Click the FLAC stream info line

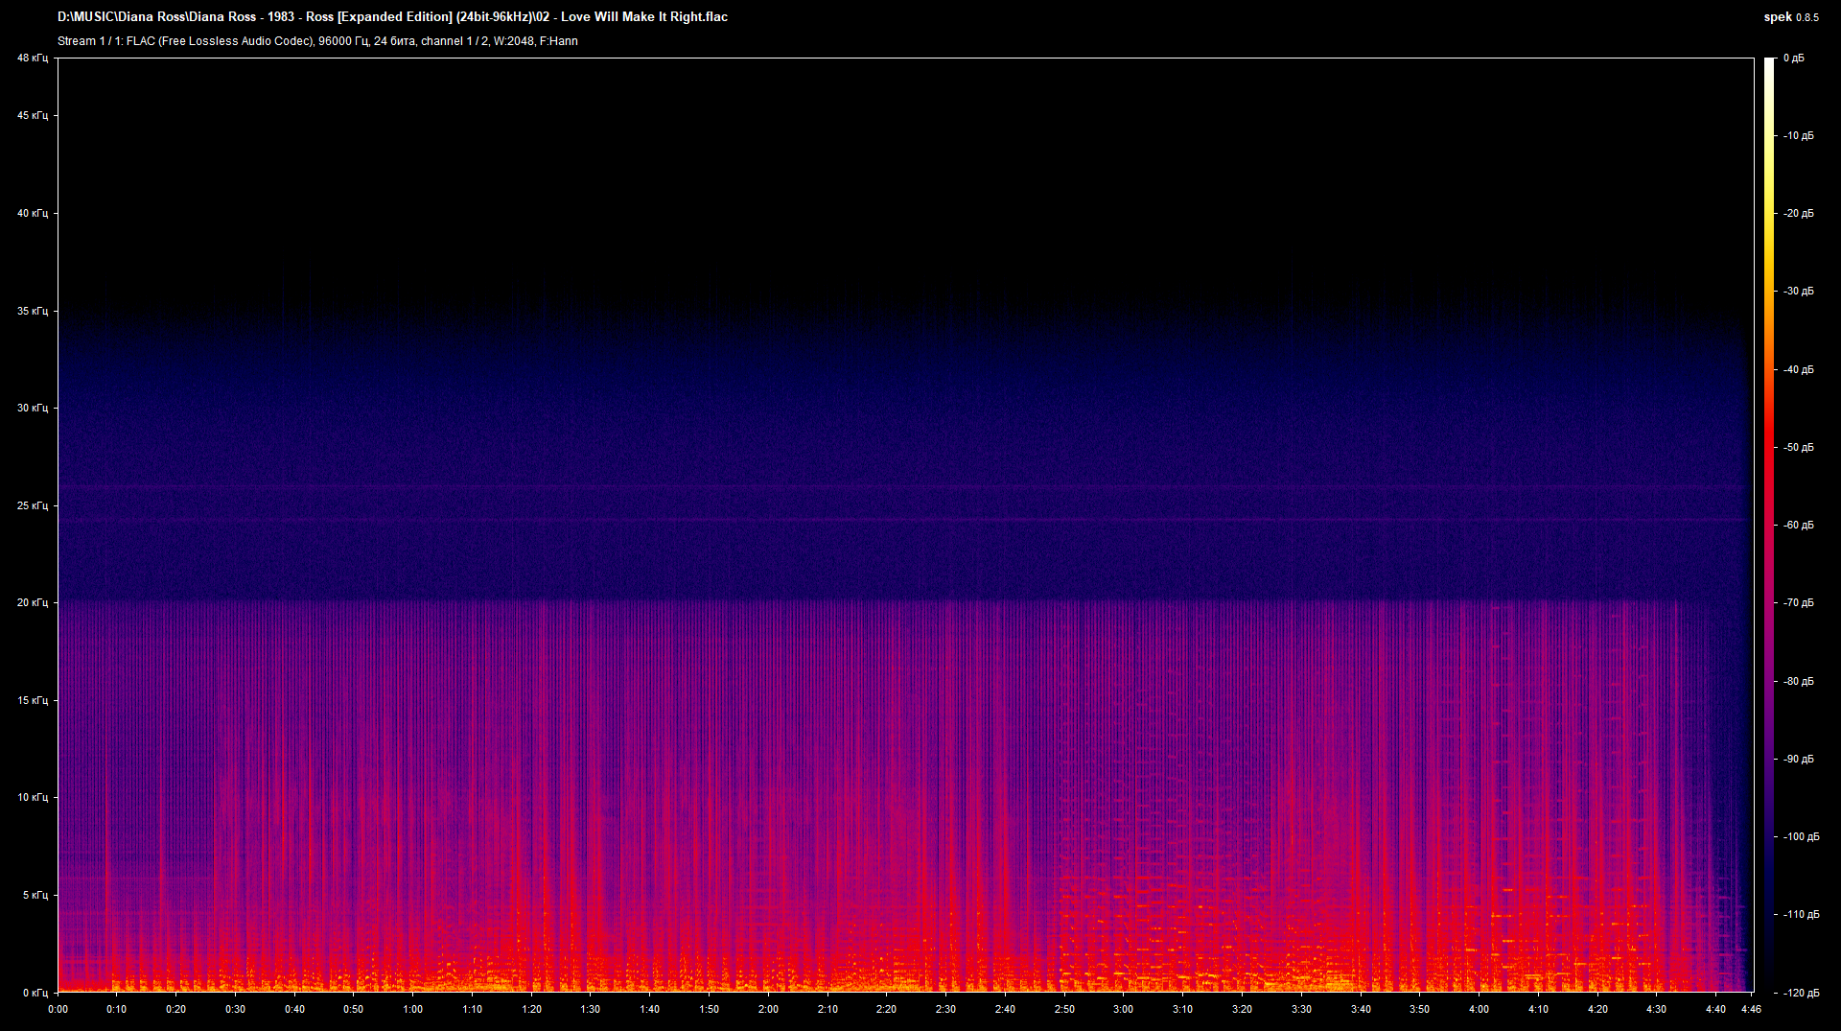coord(317,41)
